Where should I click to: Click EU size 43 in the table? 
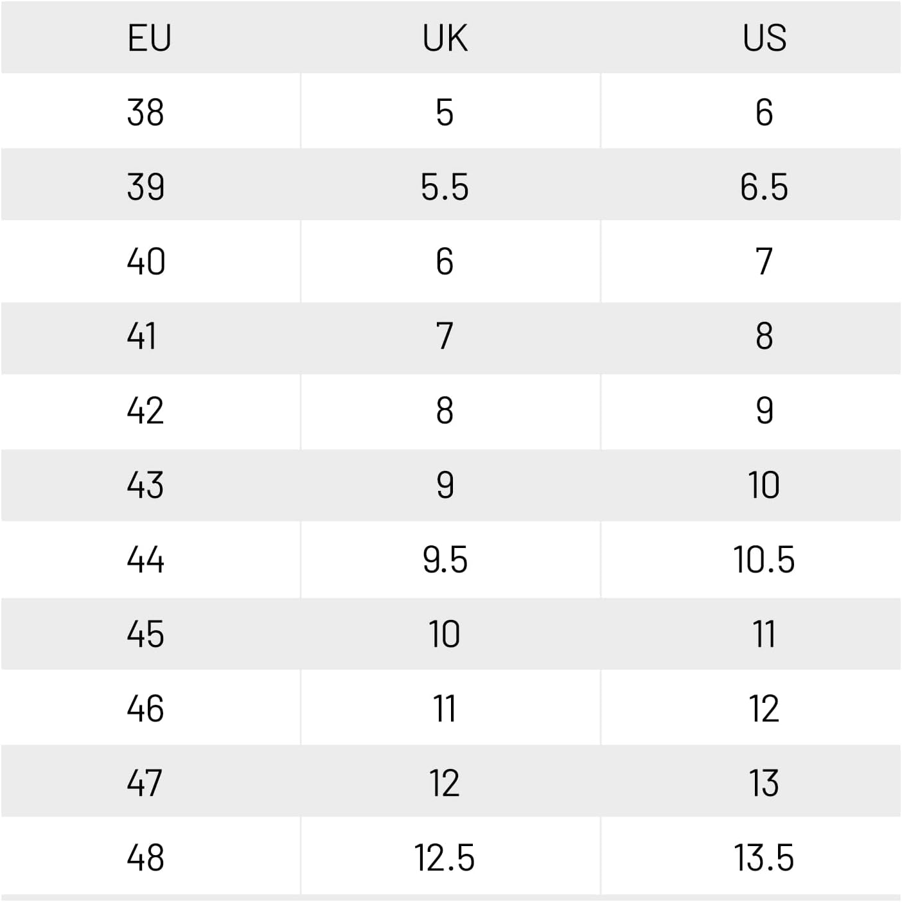pyautogui.click(x=146, y=485)
